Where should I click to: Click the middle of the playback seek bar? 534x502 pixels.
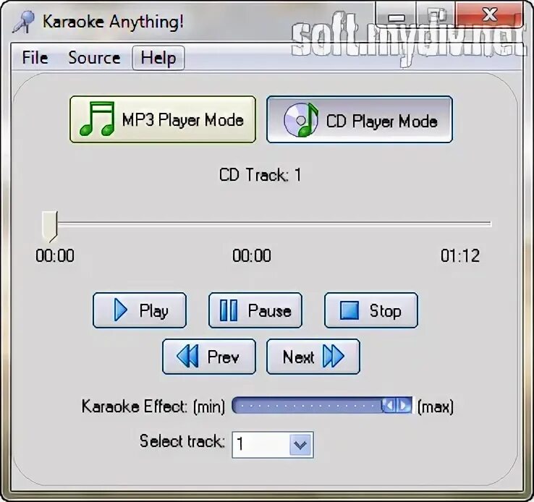click(x=267, y=224)
